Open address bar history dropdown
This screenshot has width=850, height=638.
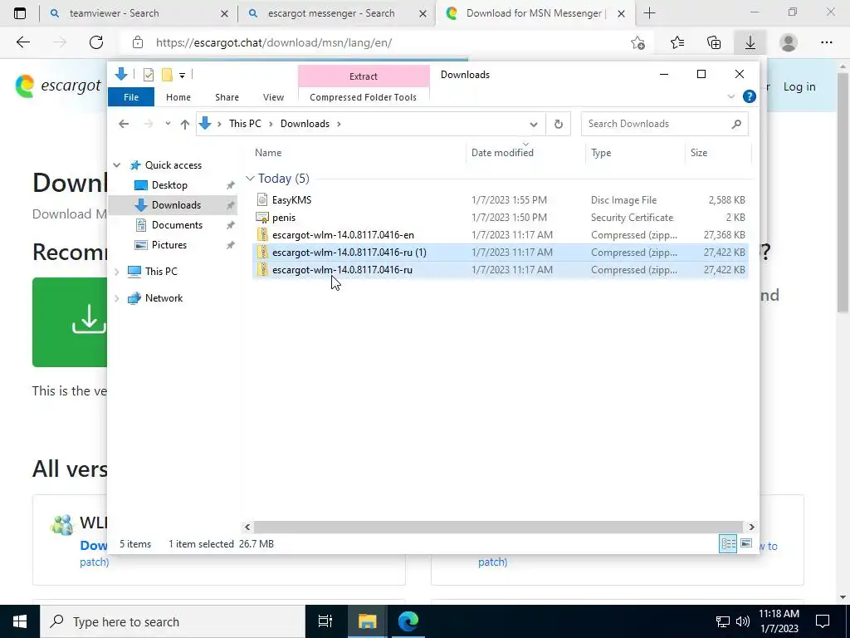(534, 124)
